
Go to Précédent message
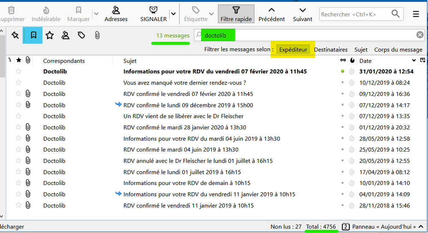(x=272, y=14)
